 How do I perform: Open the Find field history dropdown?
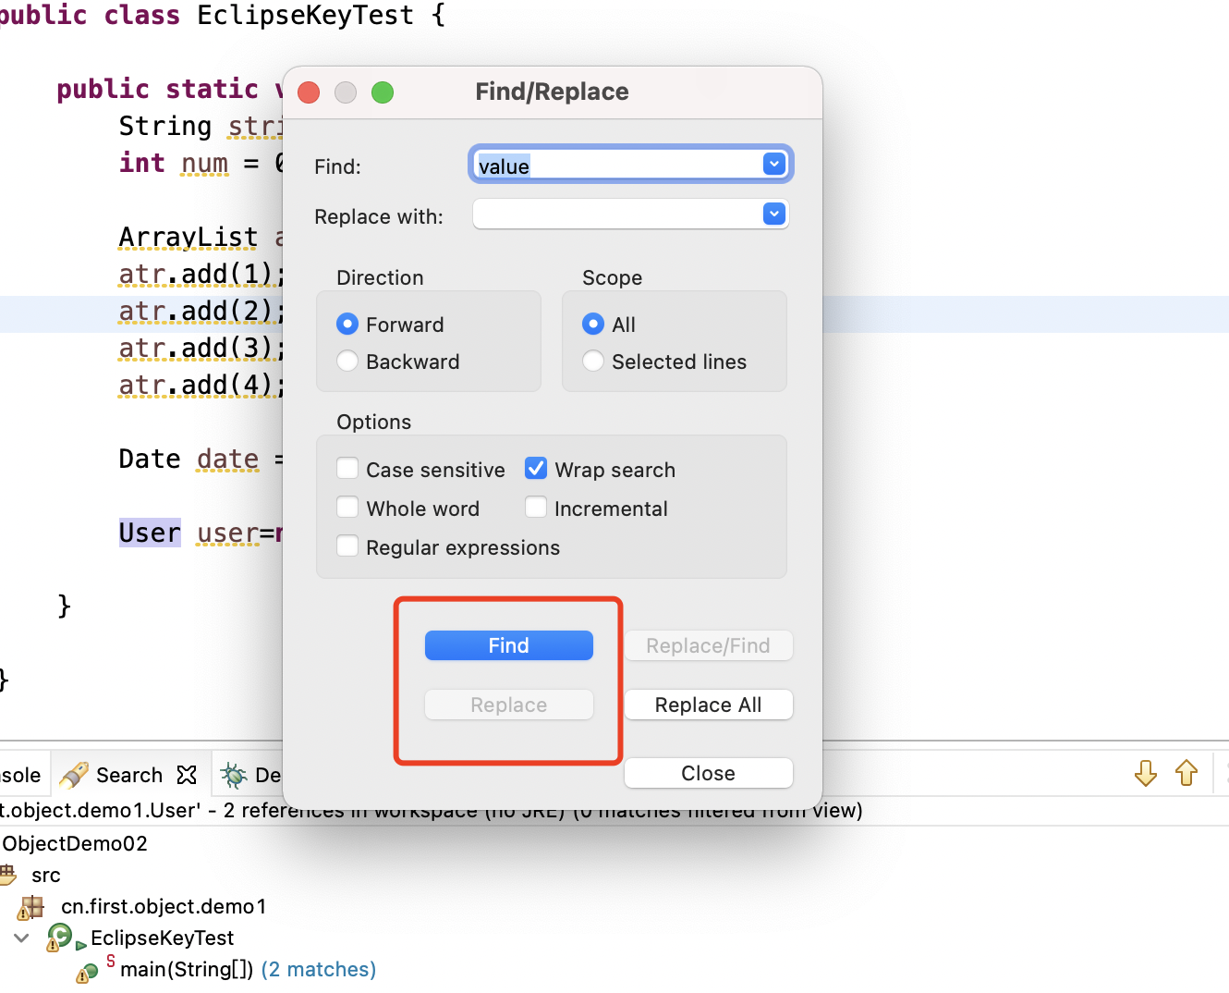[x=774, y=165]
